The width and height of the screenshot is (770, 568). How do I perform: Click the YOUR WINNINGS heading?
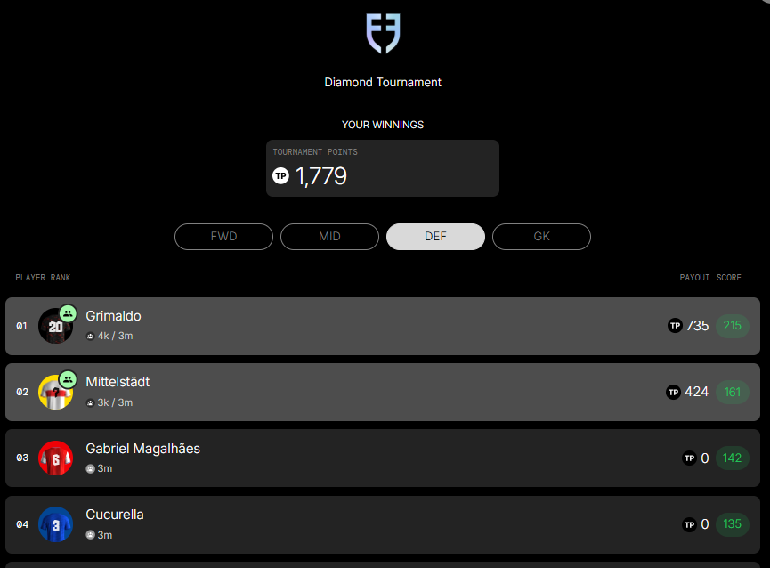(383, 125)
